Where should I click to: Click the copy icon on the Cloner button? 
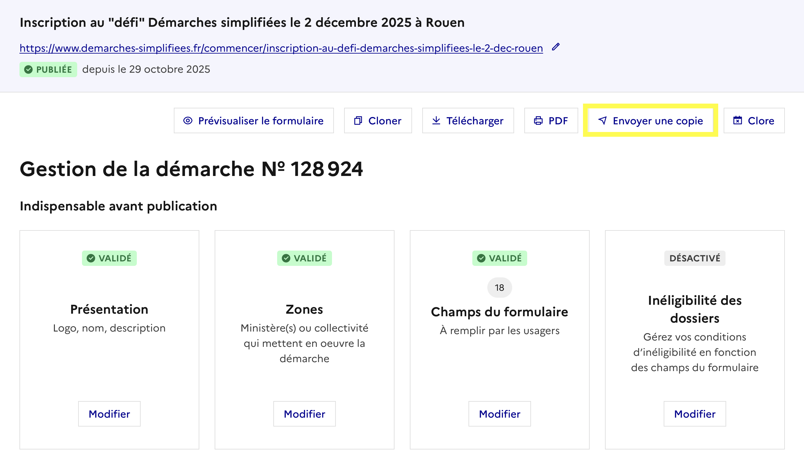point(358,120)
